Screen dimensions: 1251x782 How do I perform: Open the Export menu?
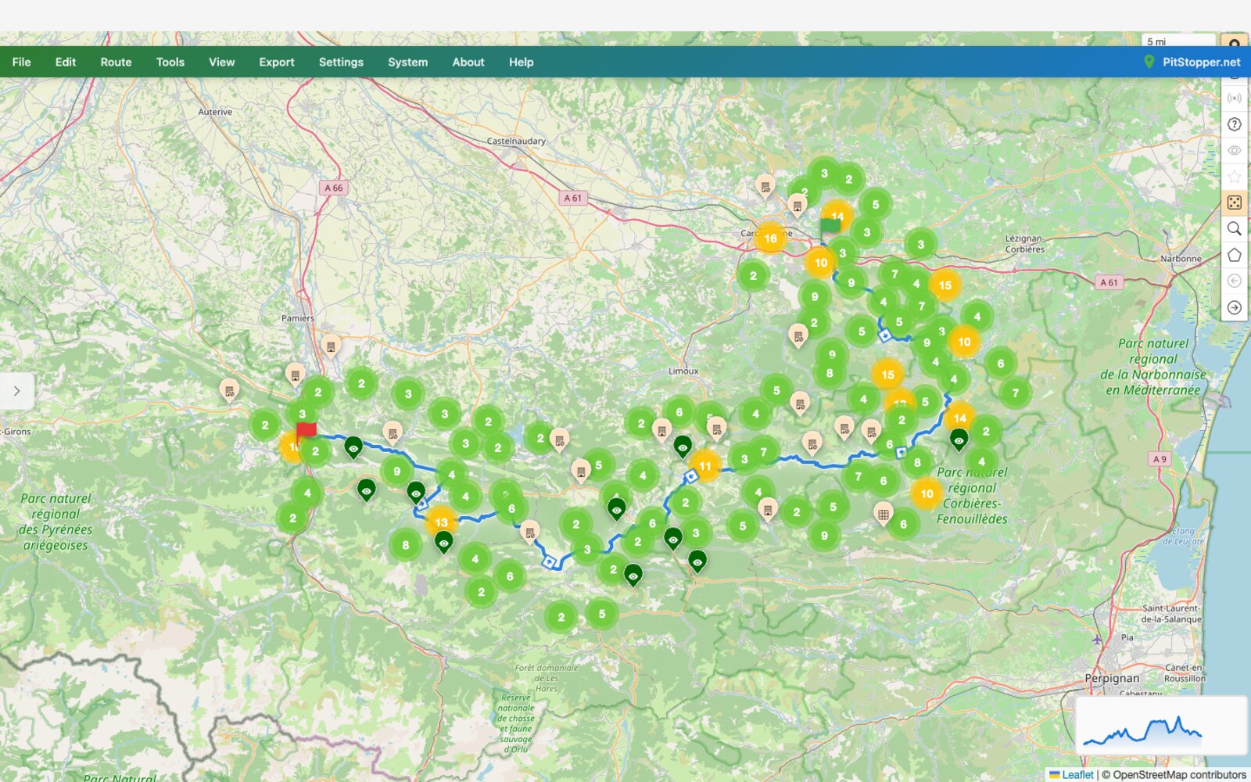pyautogui.click(x=277, y=62)
